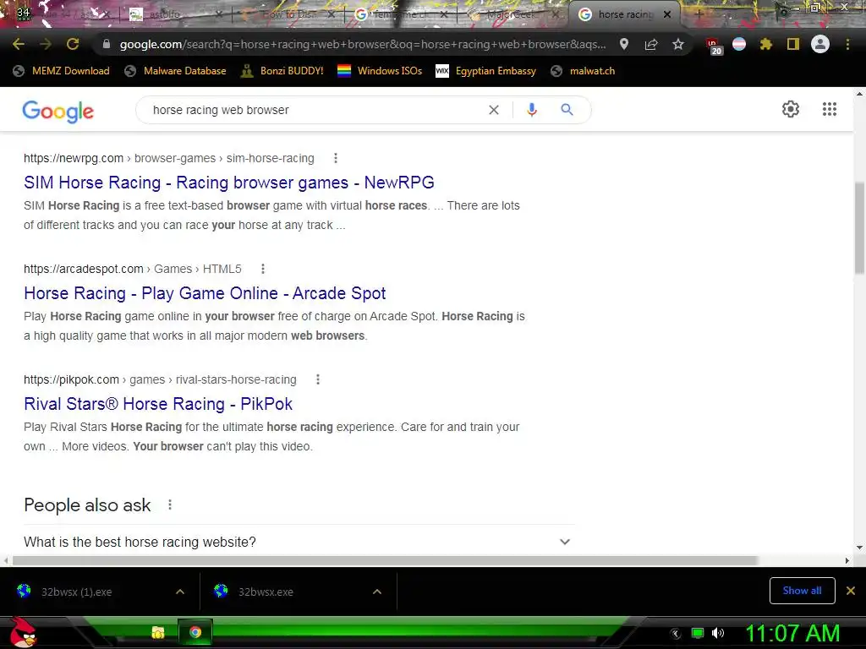Open Rival Stars Horse Racing PikPok result
The width and height of the screenshot is (866, 649).
click(158, 404)
